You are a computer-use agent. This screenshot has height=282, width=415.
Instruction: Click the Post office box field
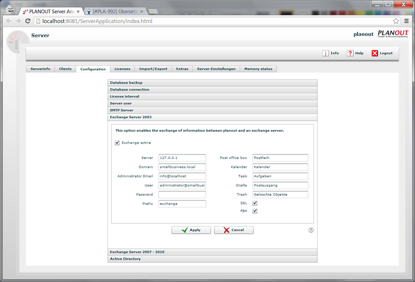click(280, 158)
